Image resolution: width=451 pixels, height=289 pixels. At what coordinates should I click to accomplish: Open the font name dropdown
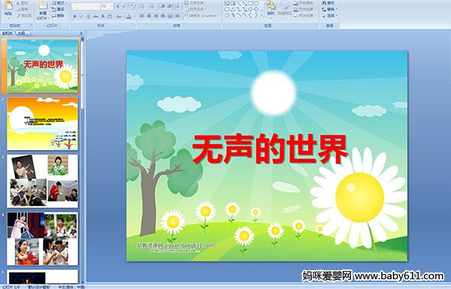point(86,6)
